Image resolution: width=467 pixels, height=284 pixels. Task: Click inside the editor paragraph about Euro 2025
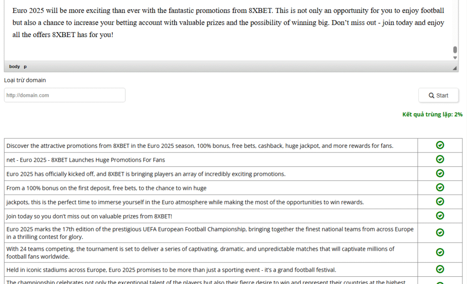pos(228,22)
